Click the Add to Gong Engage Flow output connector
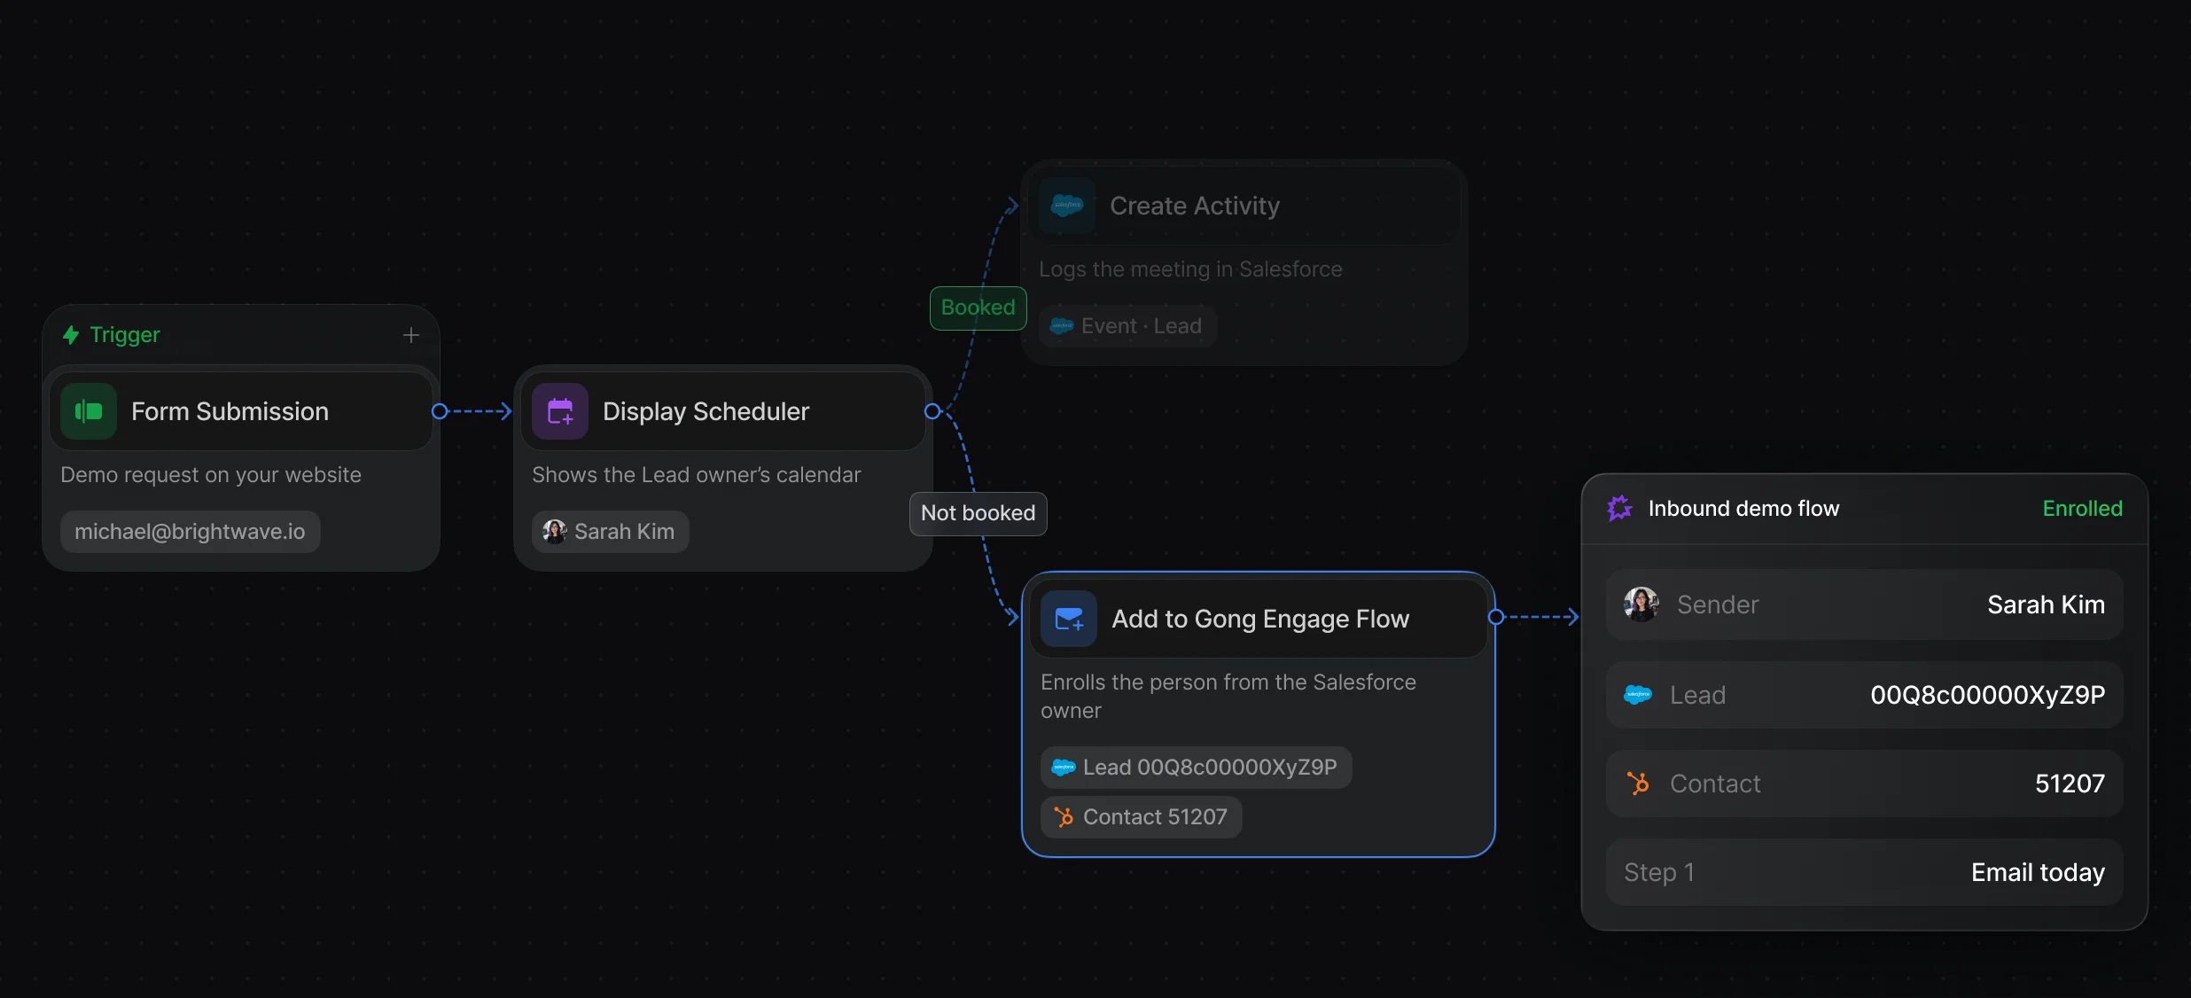 pyautogui.click(x=1496, y=617)
